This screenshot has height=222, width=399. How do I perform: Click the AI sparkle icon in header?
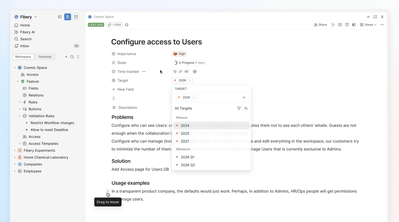[333, 25]
